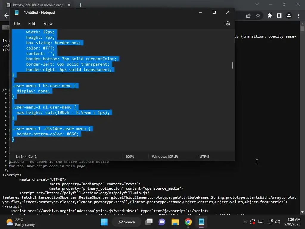Open the View menu in Notepad
The height and width of the screenshot is (229, 305).
48,24
